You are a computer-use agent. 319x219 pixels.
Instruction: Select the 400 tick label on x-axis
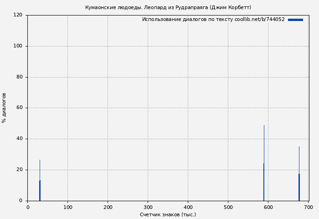(188, 207)
